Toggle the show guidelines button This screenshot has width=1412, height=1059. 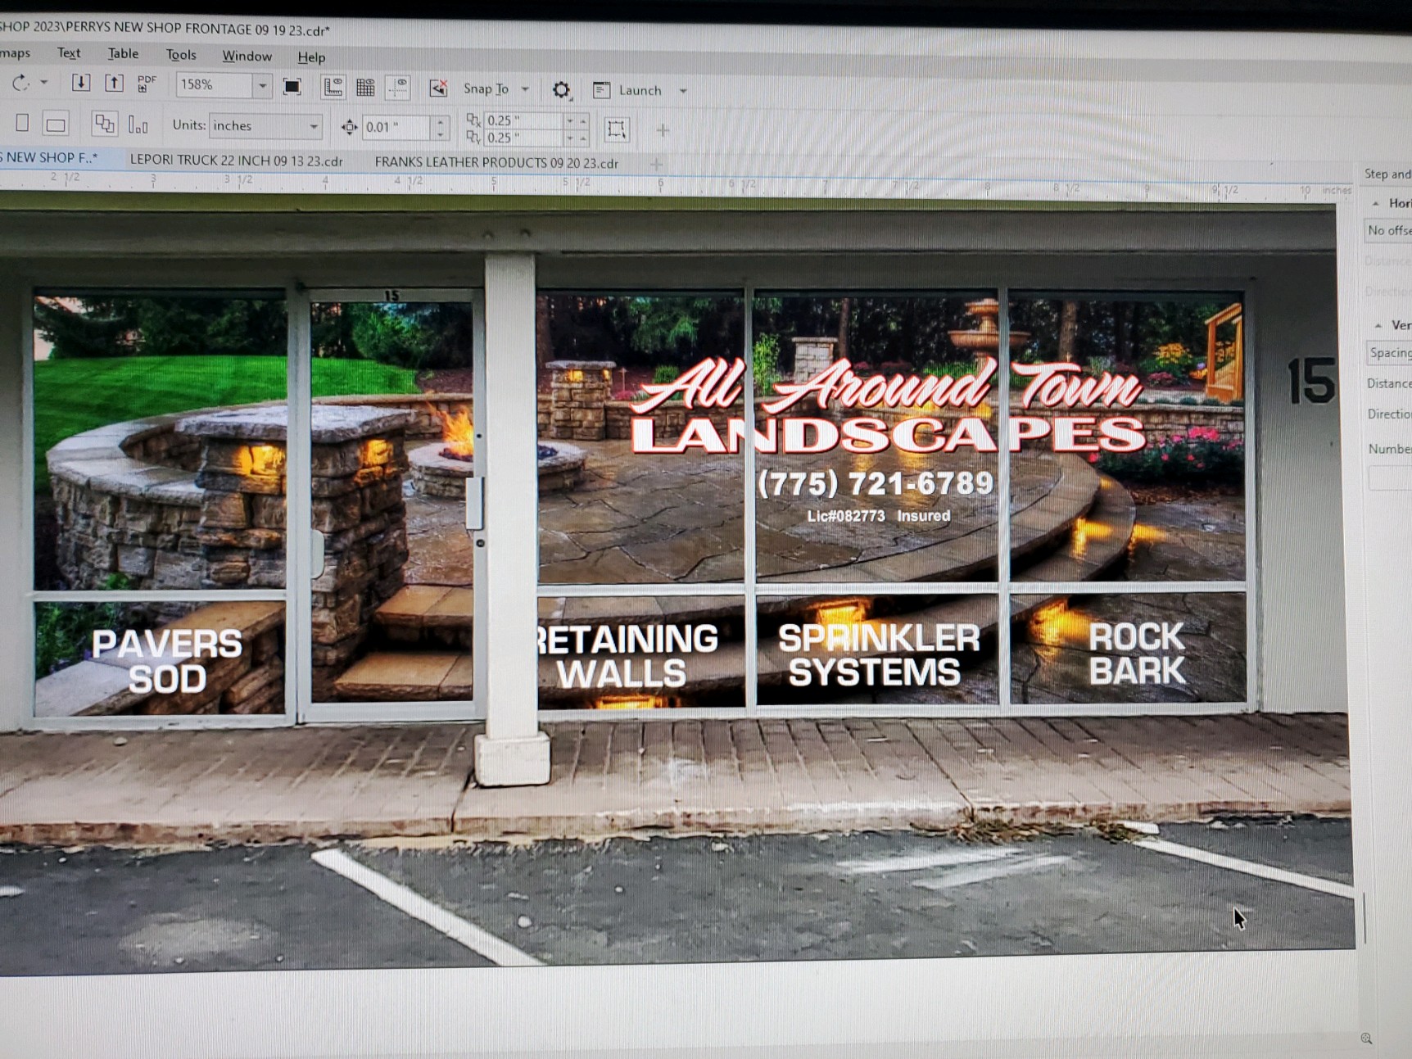398,88
